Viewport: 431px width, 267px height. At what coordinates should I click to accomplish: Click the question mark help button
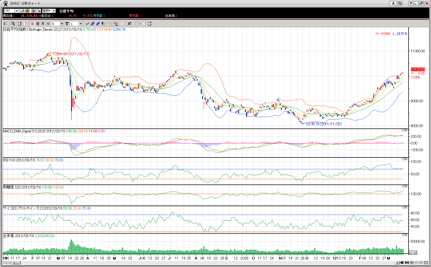(411, 3)
